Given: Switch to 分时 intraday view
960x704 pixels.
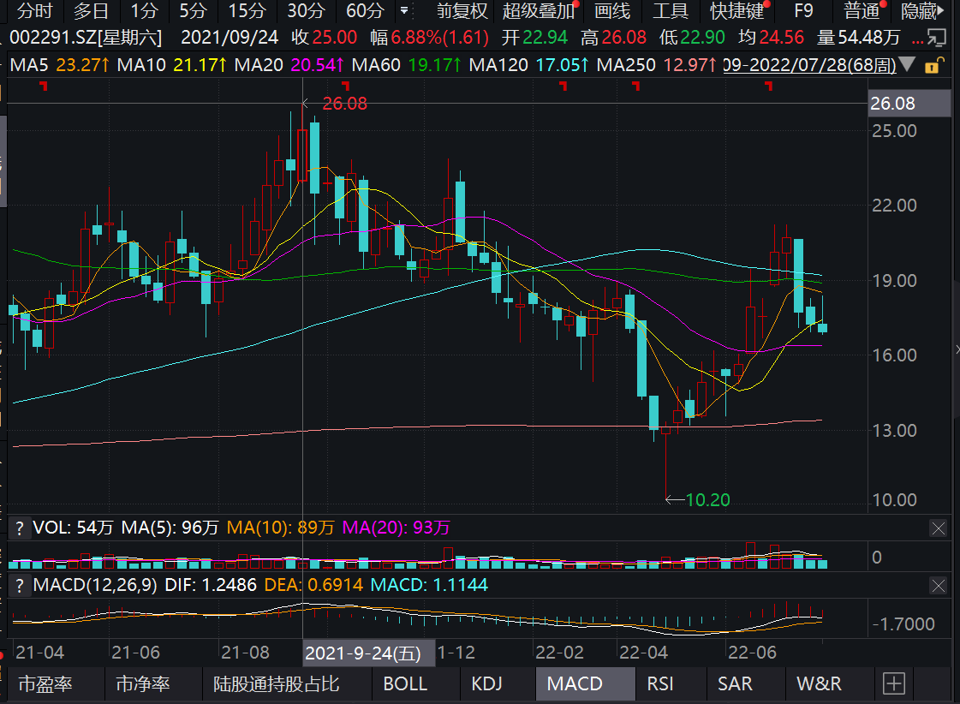Looking at the screenshot, I should coord(34,10).
